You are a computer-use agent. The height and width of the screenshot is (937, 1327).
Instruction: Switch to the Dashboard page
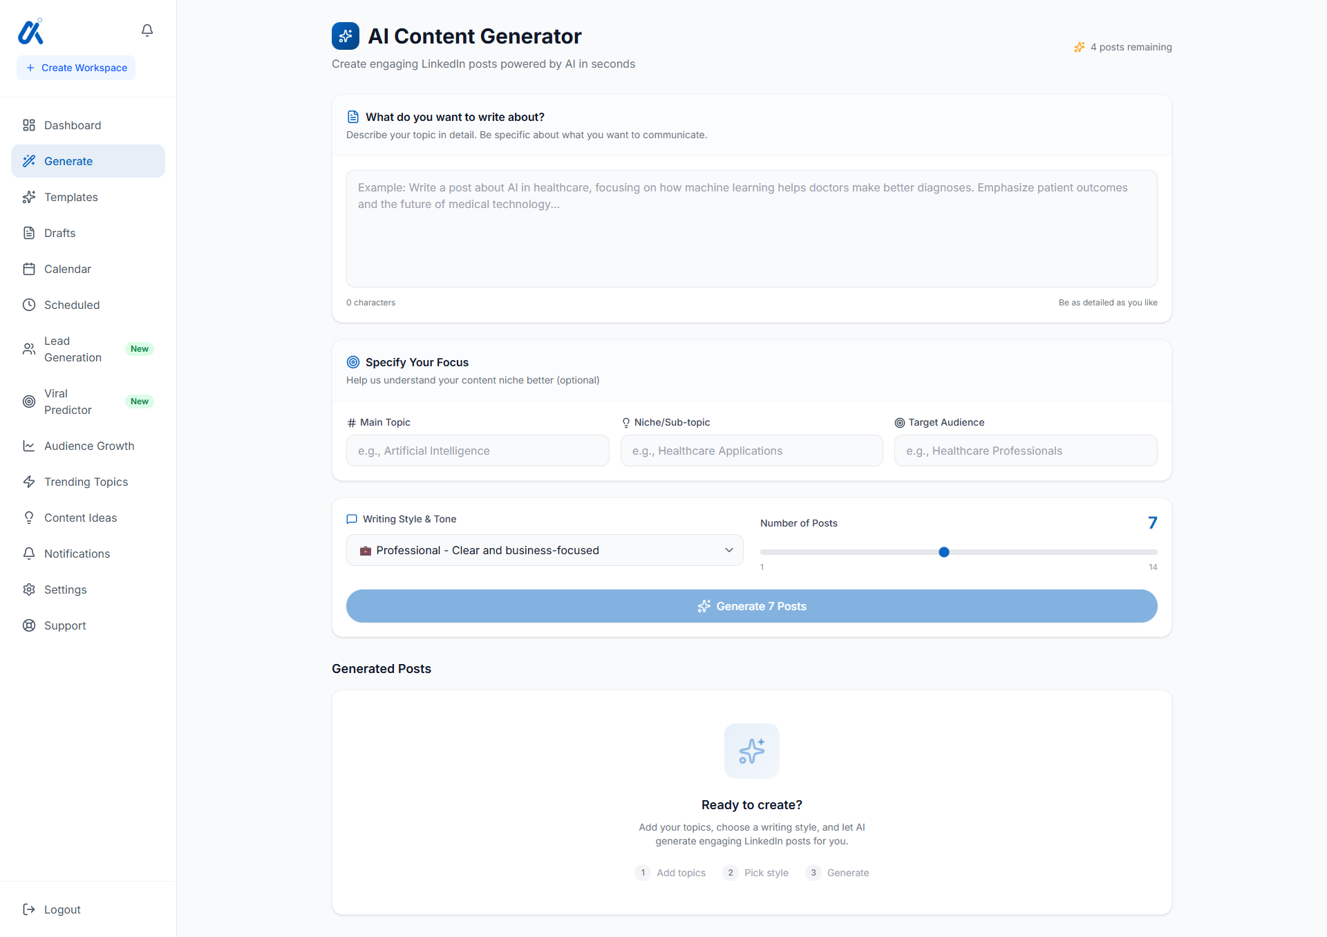click(73, 125)
